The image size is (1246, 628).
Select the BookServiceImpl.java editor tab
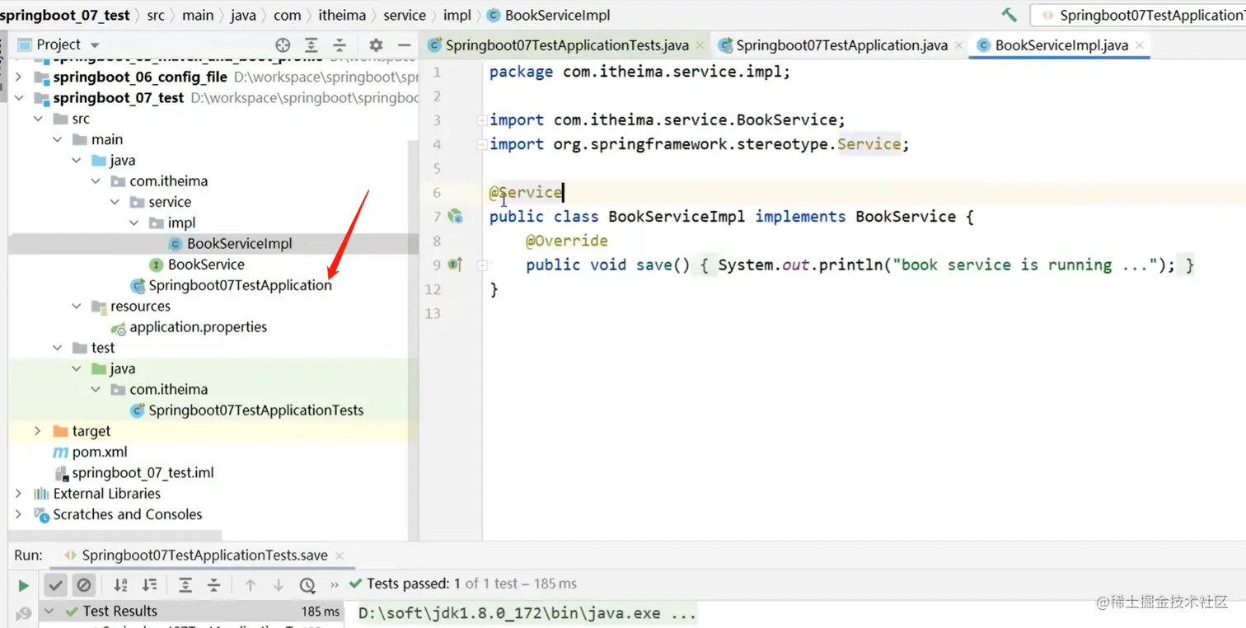point(1061,45)
